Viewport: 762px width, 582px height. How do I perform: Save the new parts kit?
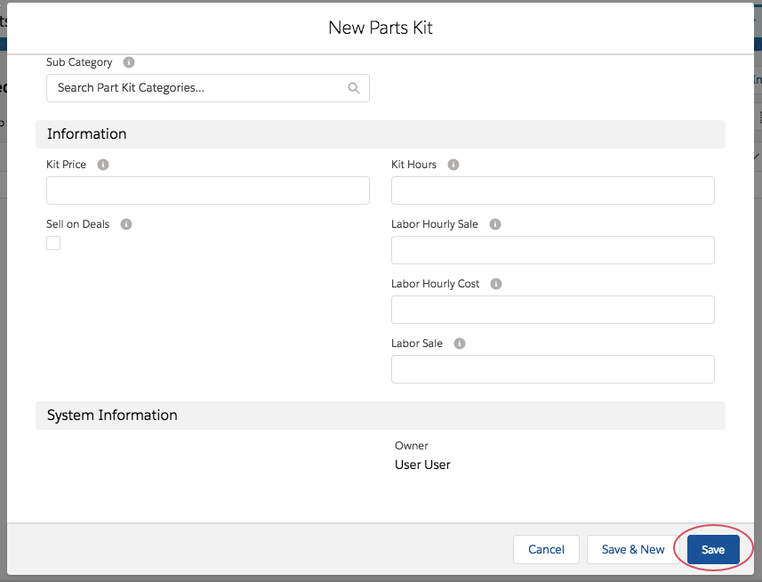(713, 549)
